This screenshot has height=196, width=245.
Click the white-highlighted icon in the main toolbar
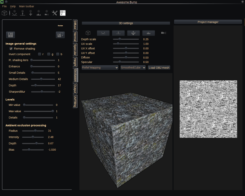tap(63, 13)
